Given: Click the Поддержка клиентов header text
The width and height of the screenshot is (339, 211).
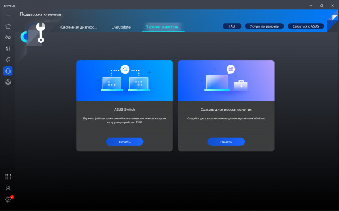Looking at the screenshot, I should pos(41,14).
